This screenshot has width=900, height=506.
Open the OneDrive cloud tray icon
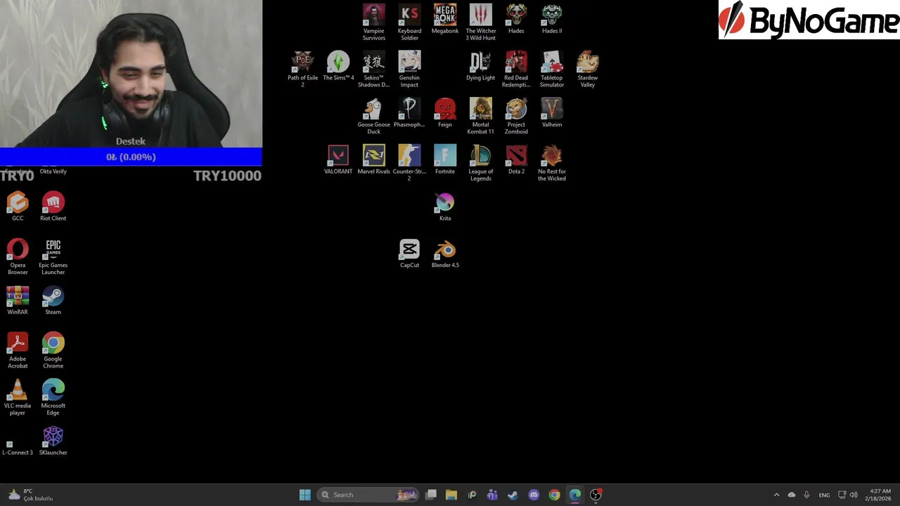(792, 495)
